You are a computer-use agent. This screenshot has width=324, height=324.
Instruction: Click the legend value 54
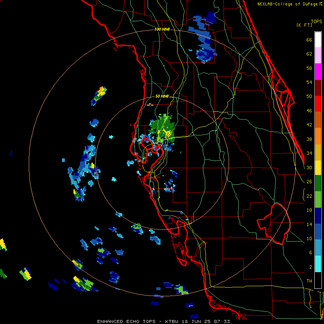coord(309,82)
